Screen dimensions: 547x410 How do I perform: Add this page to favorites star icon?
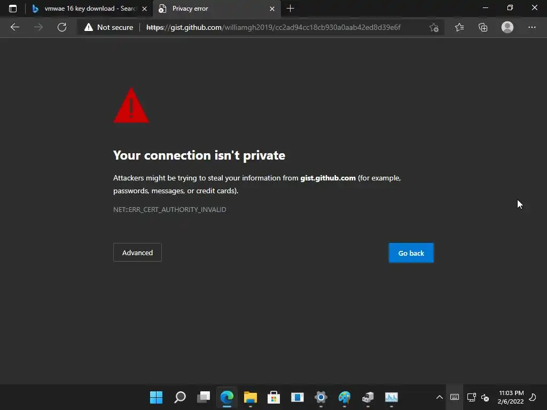pos(434,27)
